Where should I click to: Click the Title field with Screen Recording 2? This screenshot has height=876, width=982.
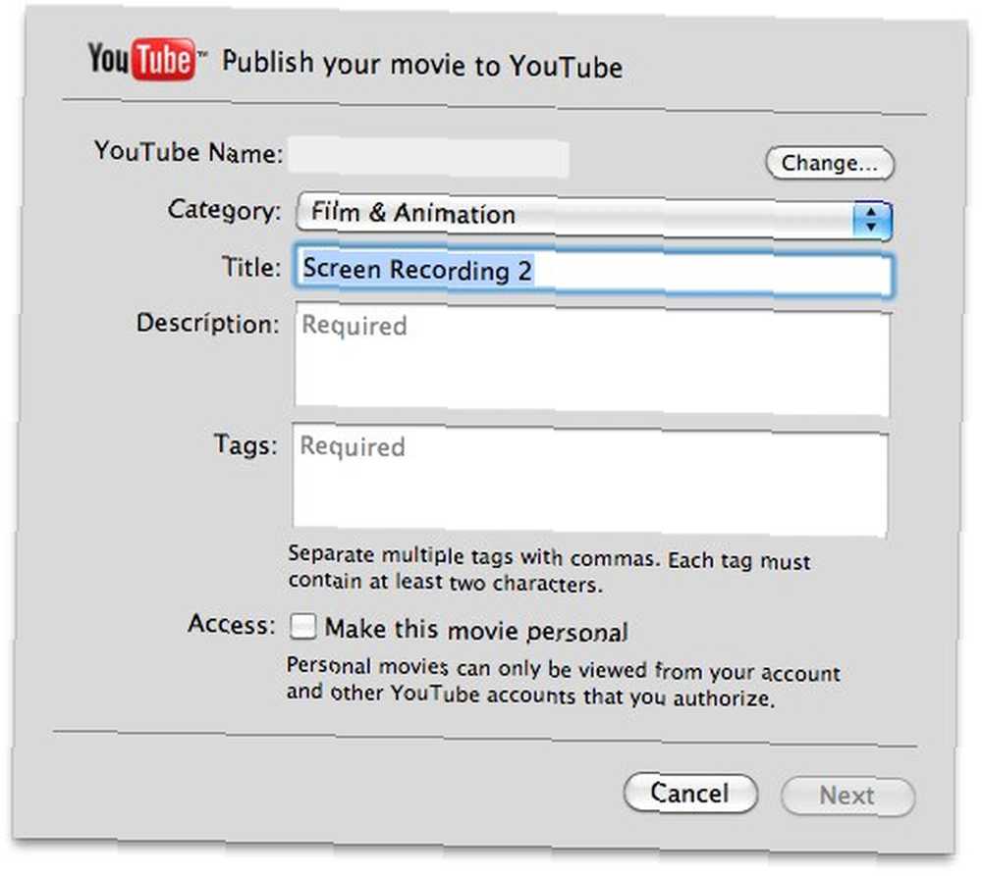593,272
